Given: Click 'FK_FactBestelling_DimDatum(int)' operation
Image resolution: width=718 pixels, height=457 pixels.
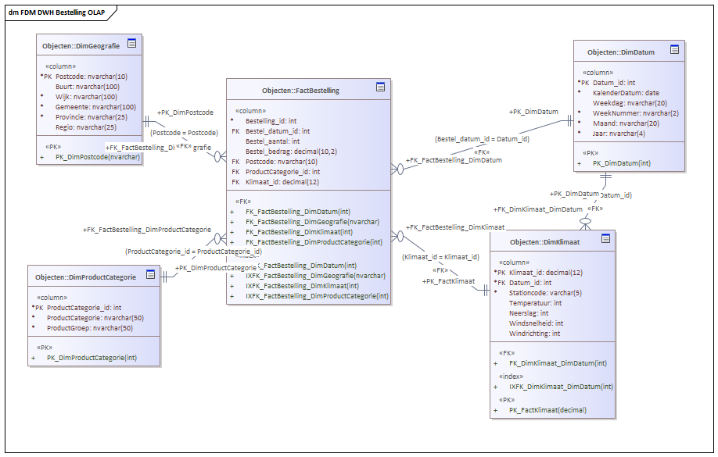Looking at the screenshot, I should 298,212.
